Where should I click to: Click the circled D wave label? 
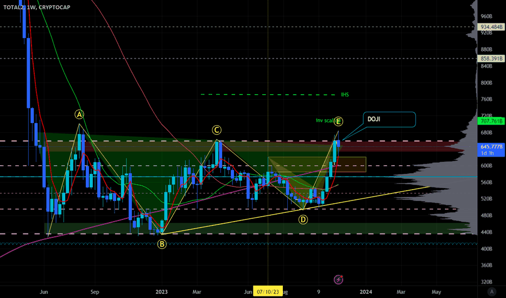pos(303,220)
